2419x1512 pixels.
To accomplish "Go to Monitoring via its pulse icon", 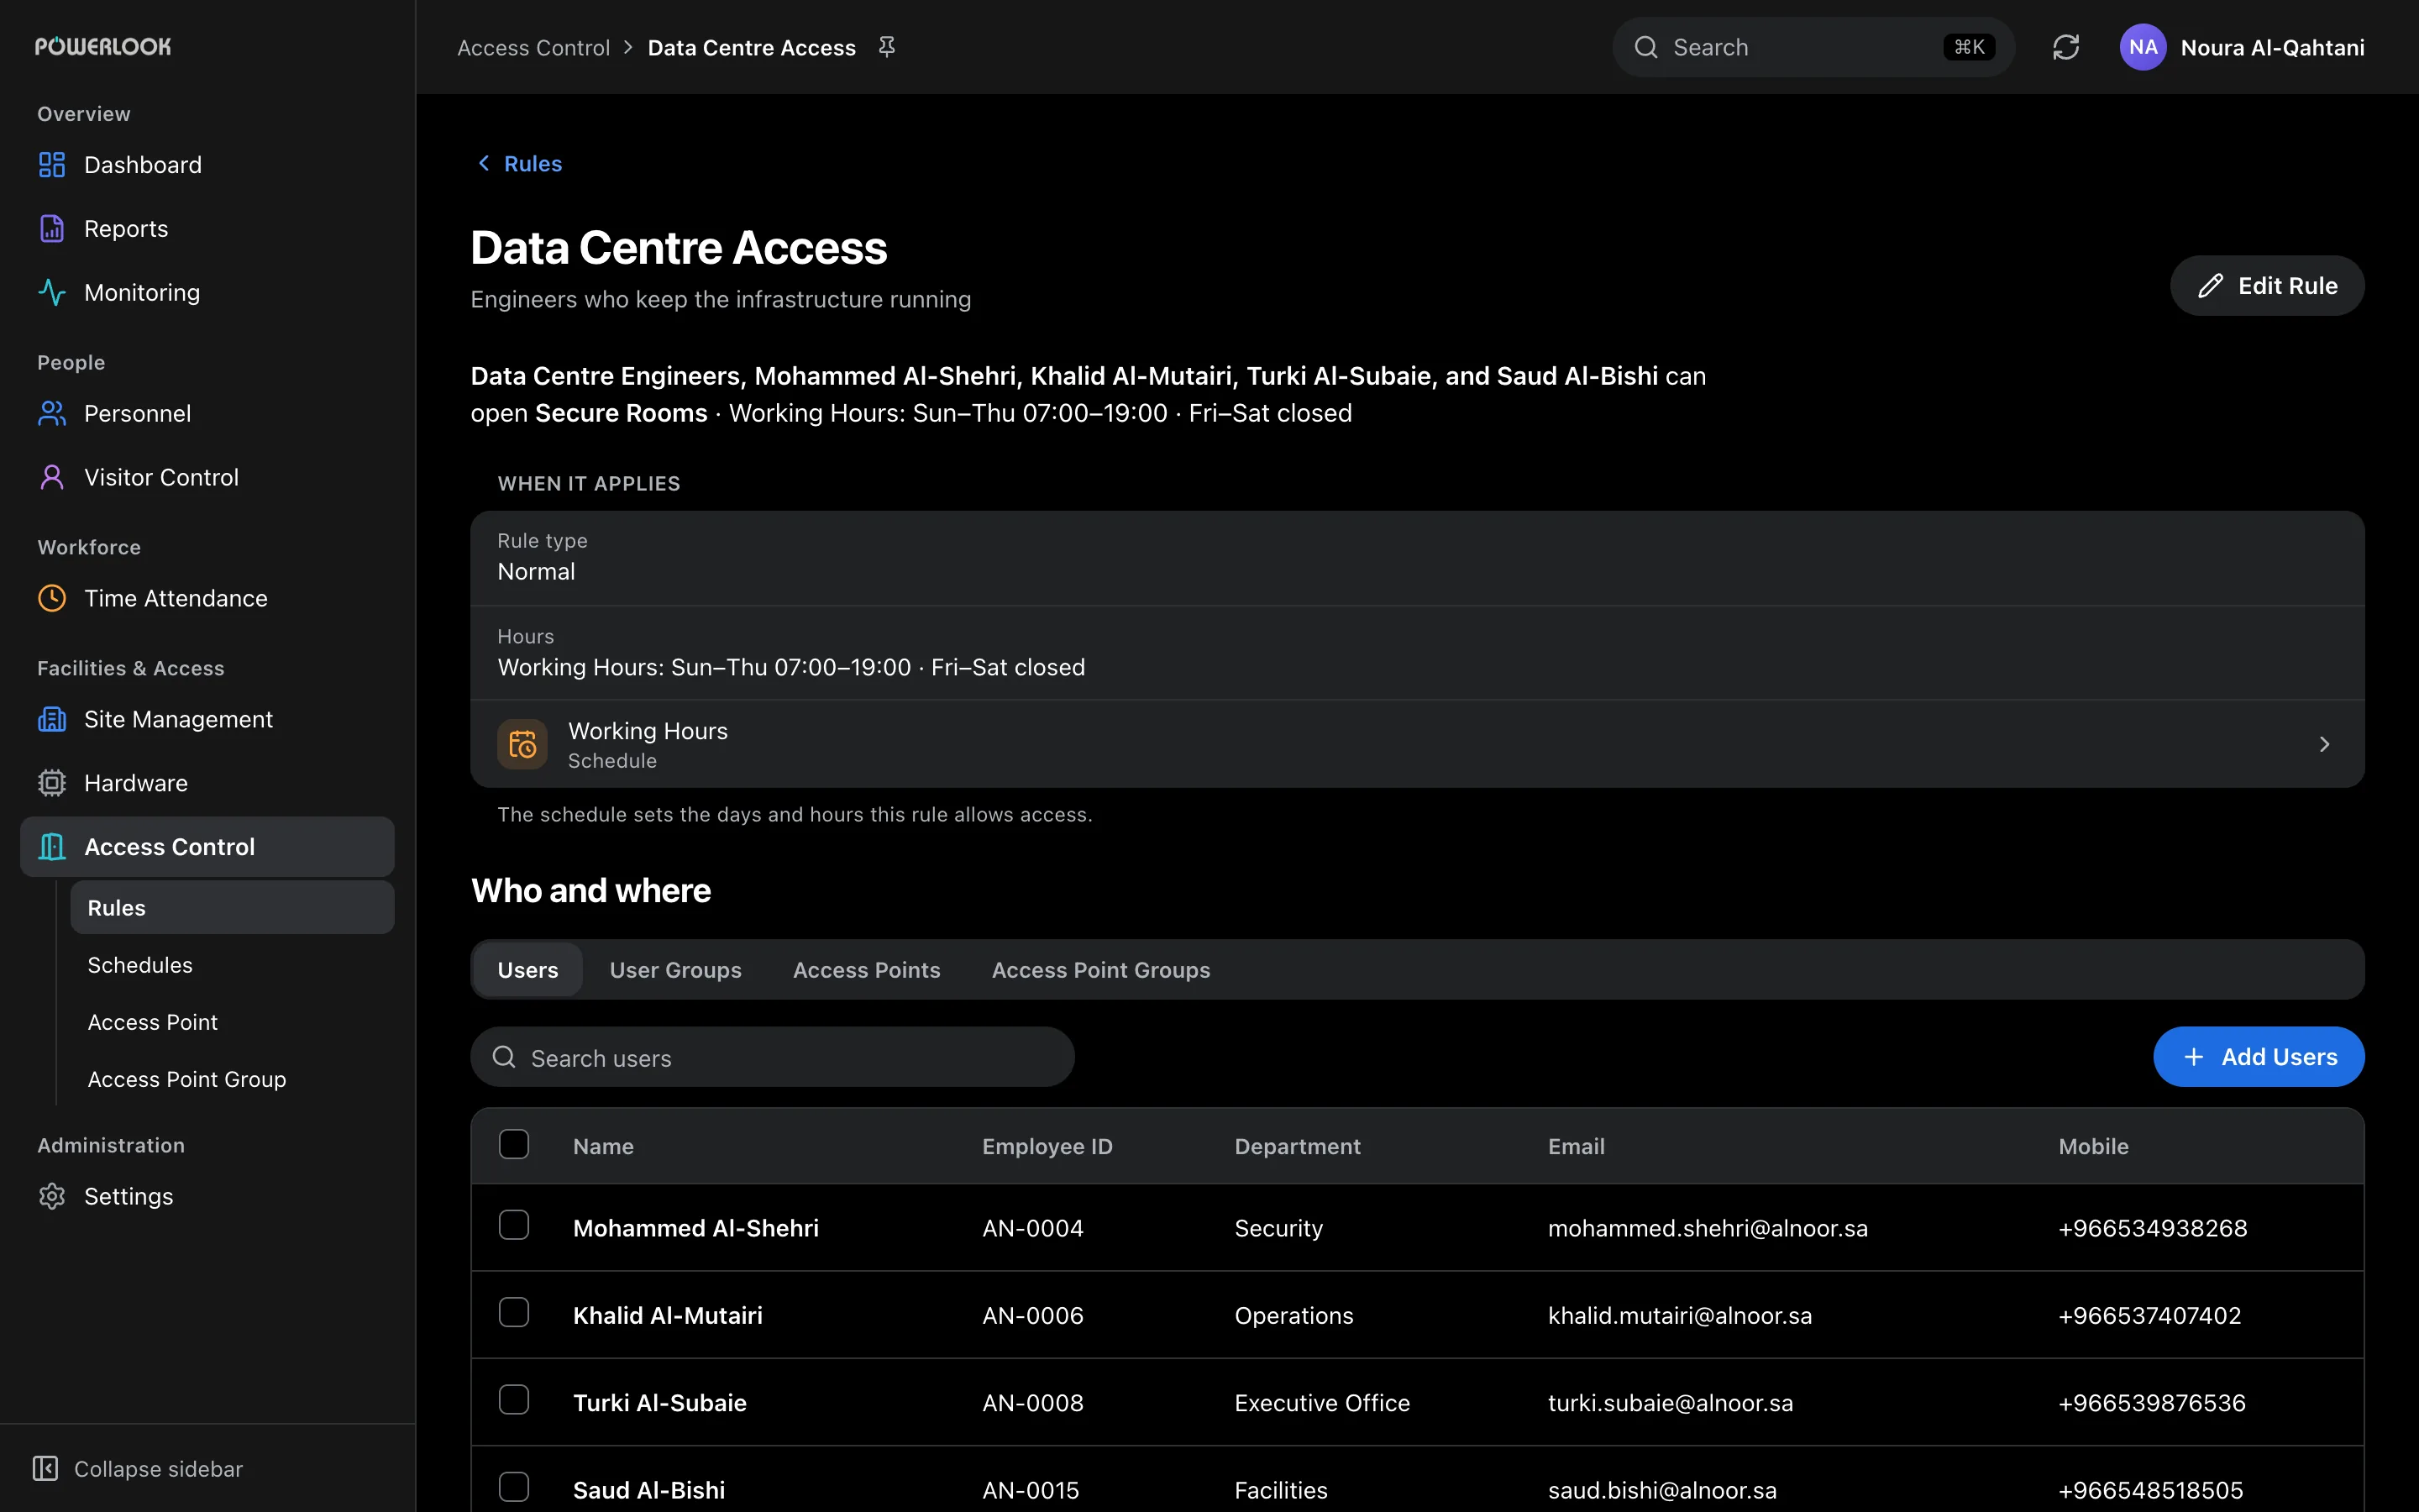I will pyautogui.click(x=52, y=293).
